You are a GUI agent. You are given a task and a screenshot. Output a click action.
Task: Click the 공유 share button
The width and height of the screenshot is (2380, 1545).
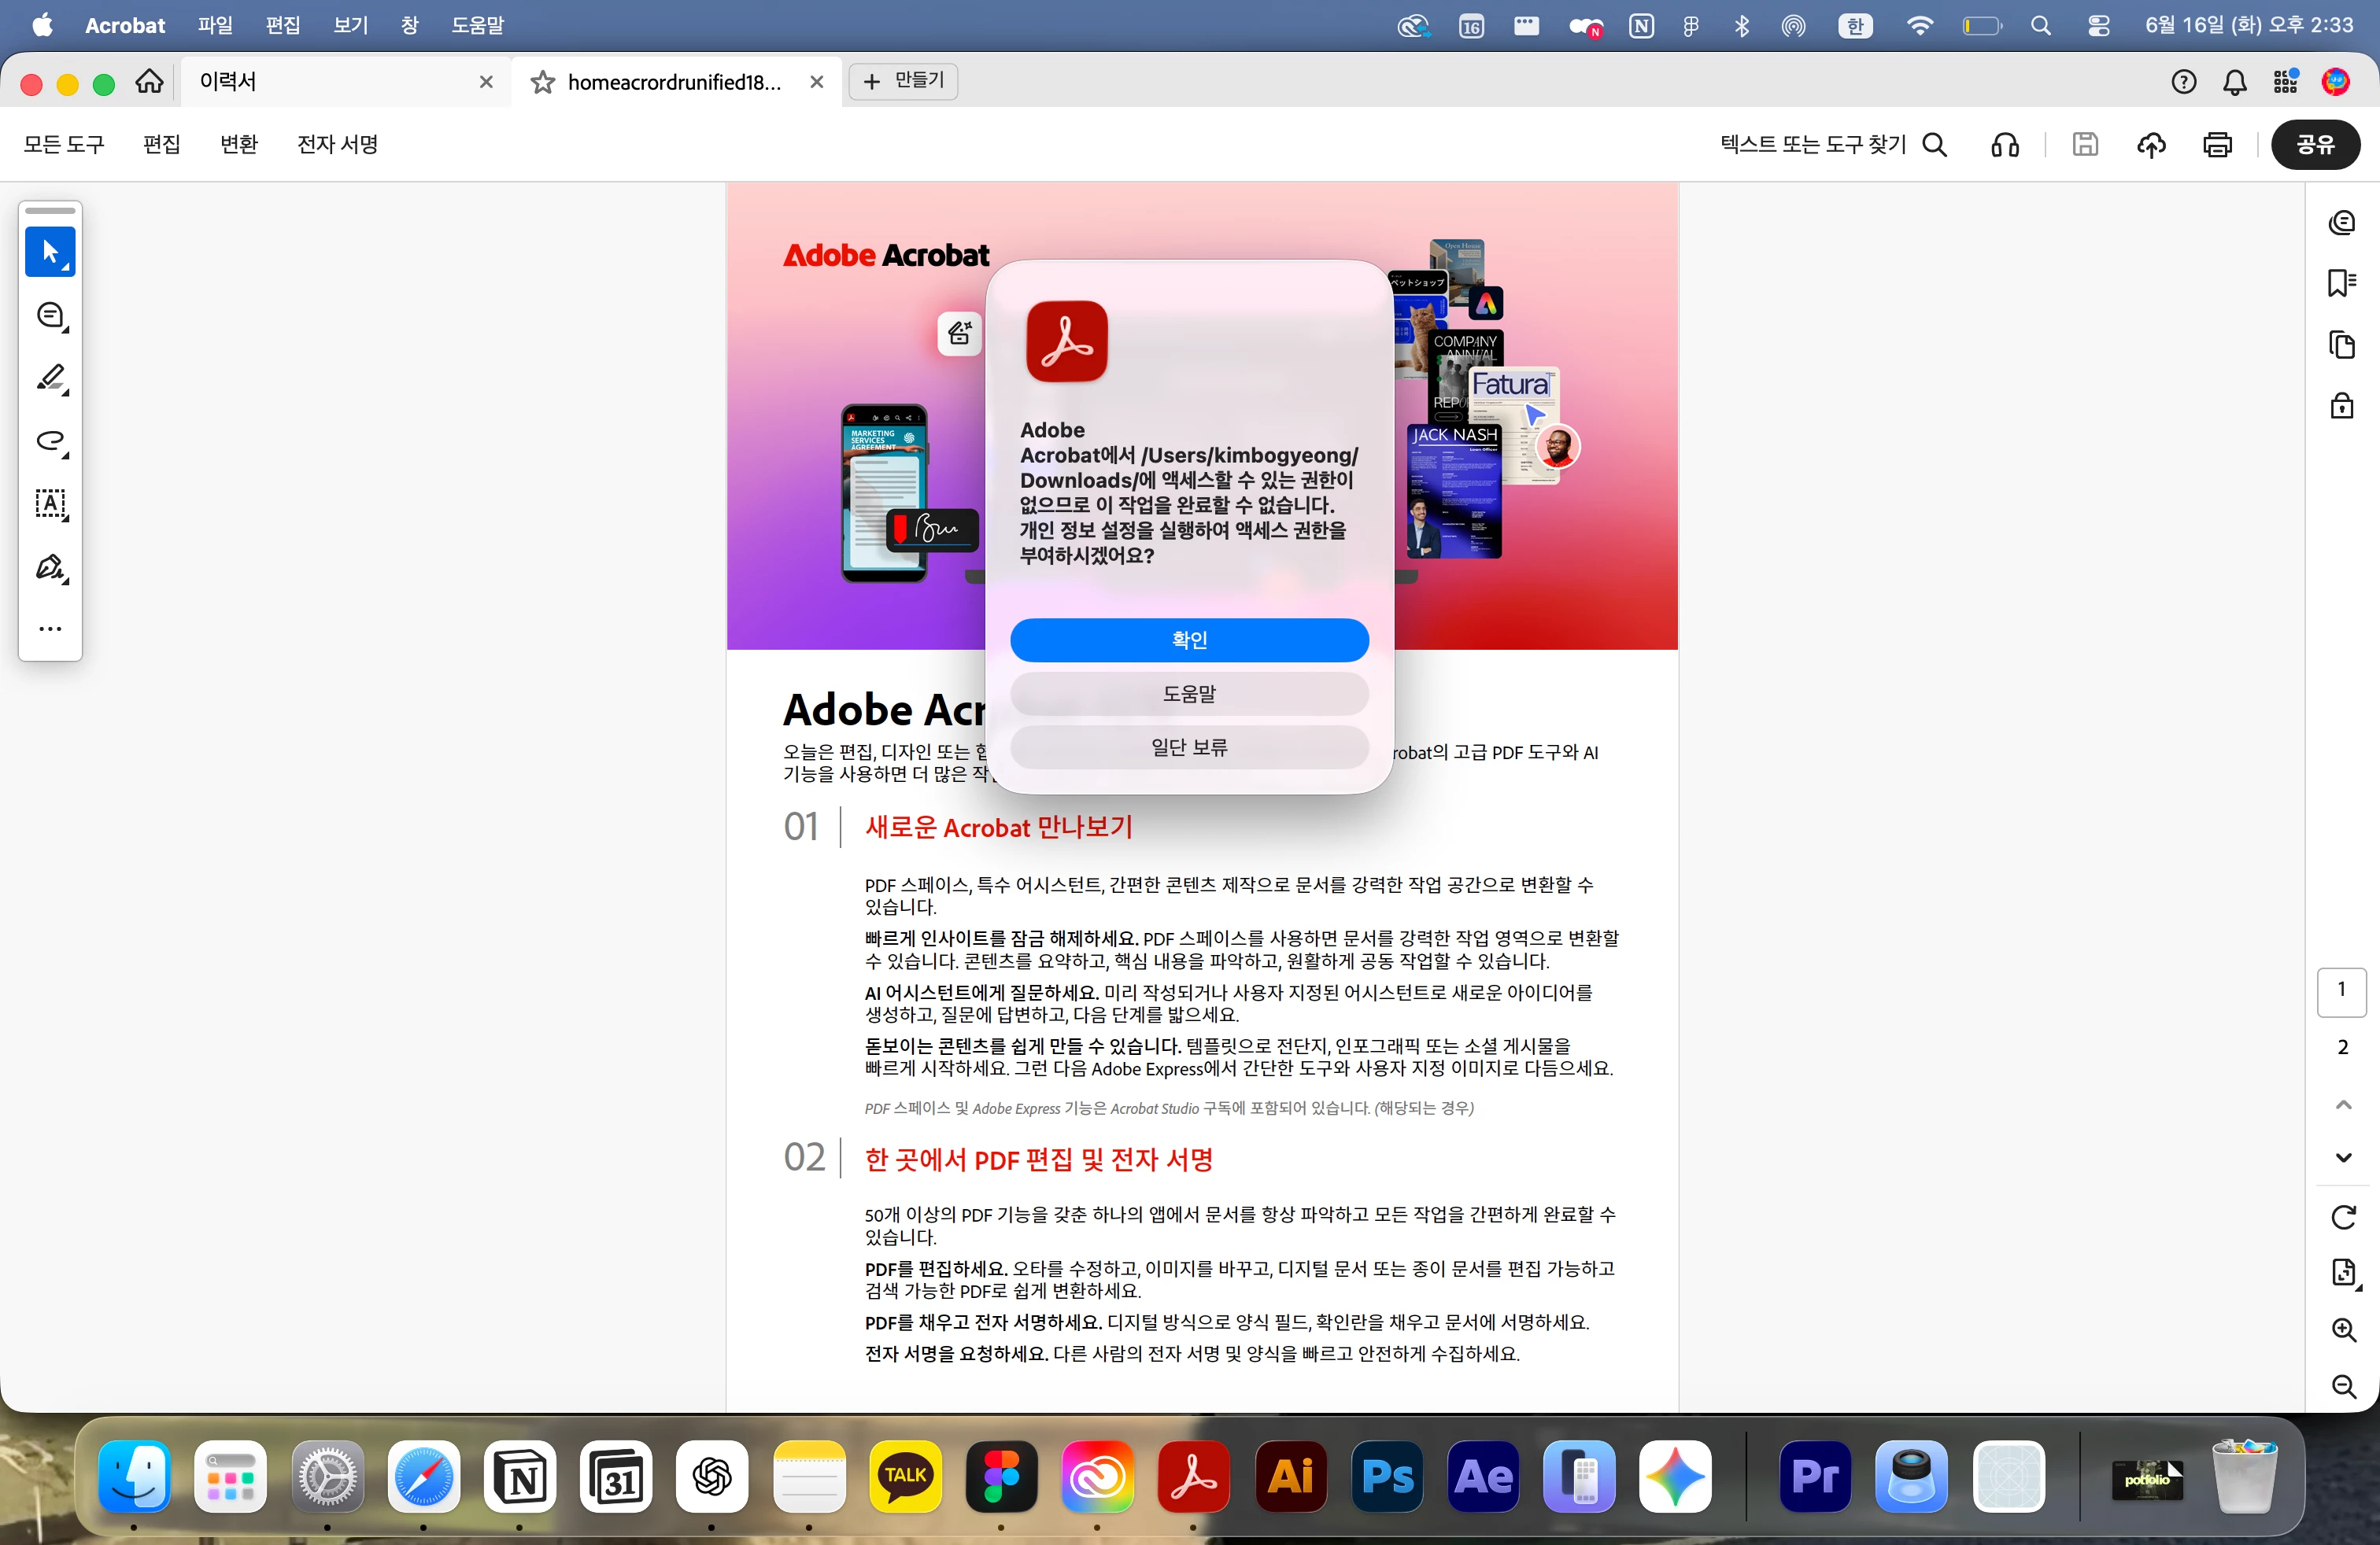(x=2315, y=145)
